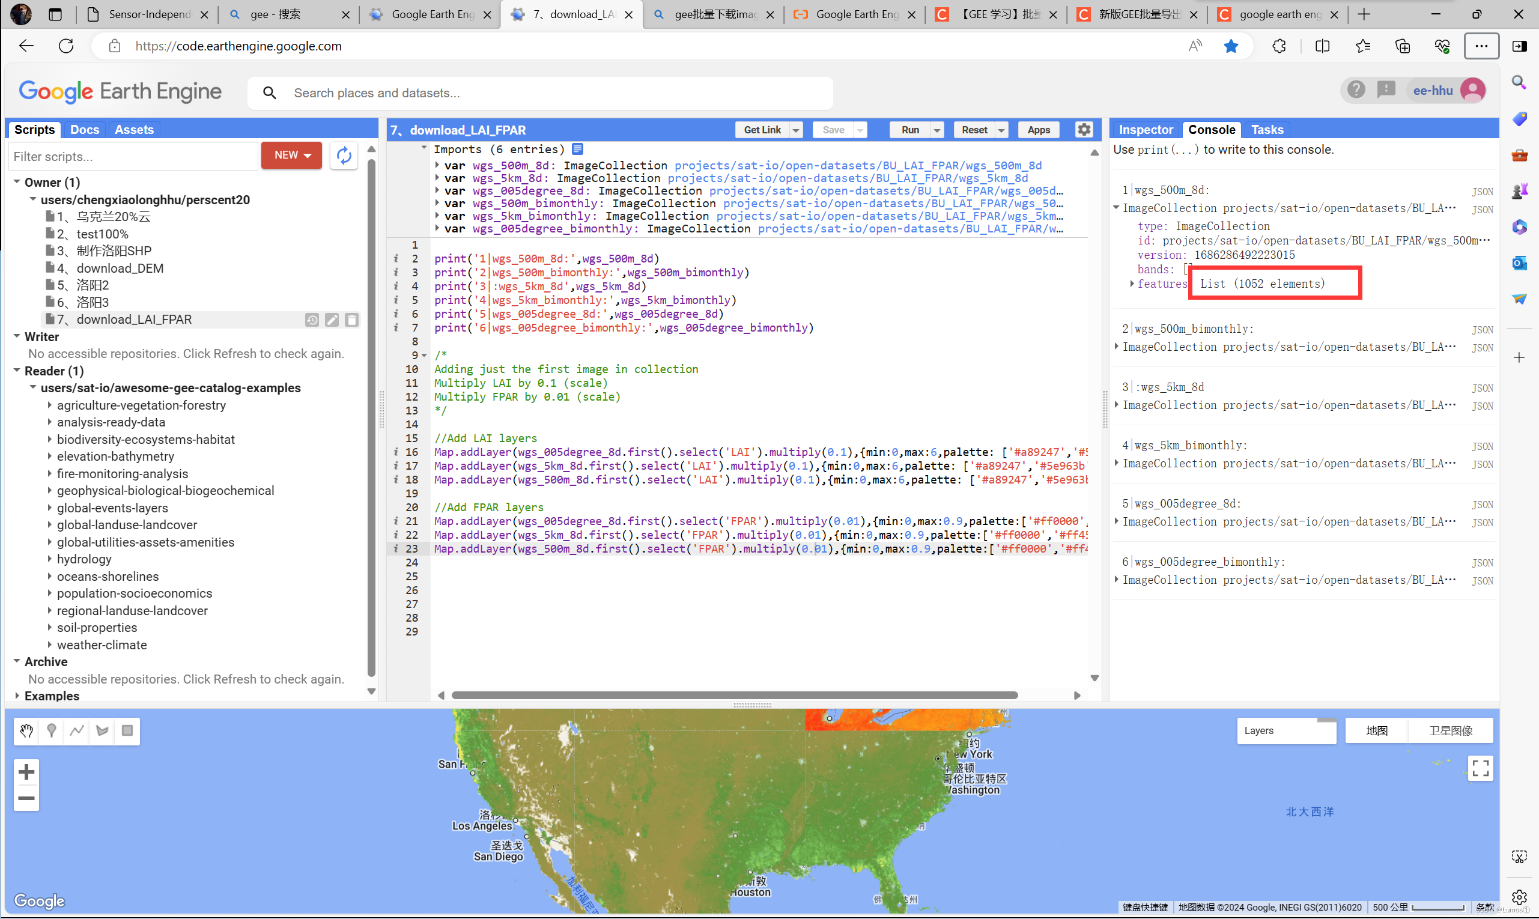Click the NEW script button

tap(291, 155)
